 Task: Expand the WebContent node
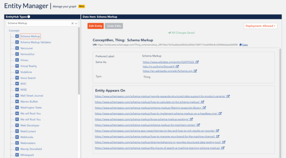click(x=17, y=131)
